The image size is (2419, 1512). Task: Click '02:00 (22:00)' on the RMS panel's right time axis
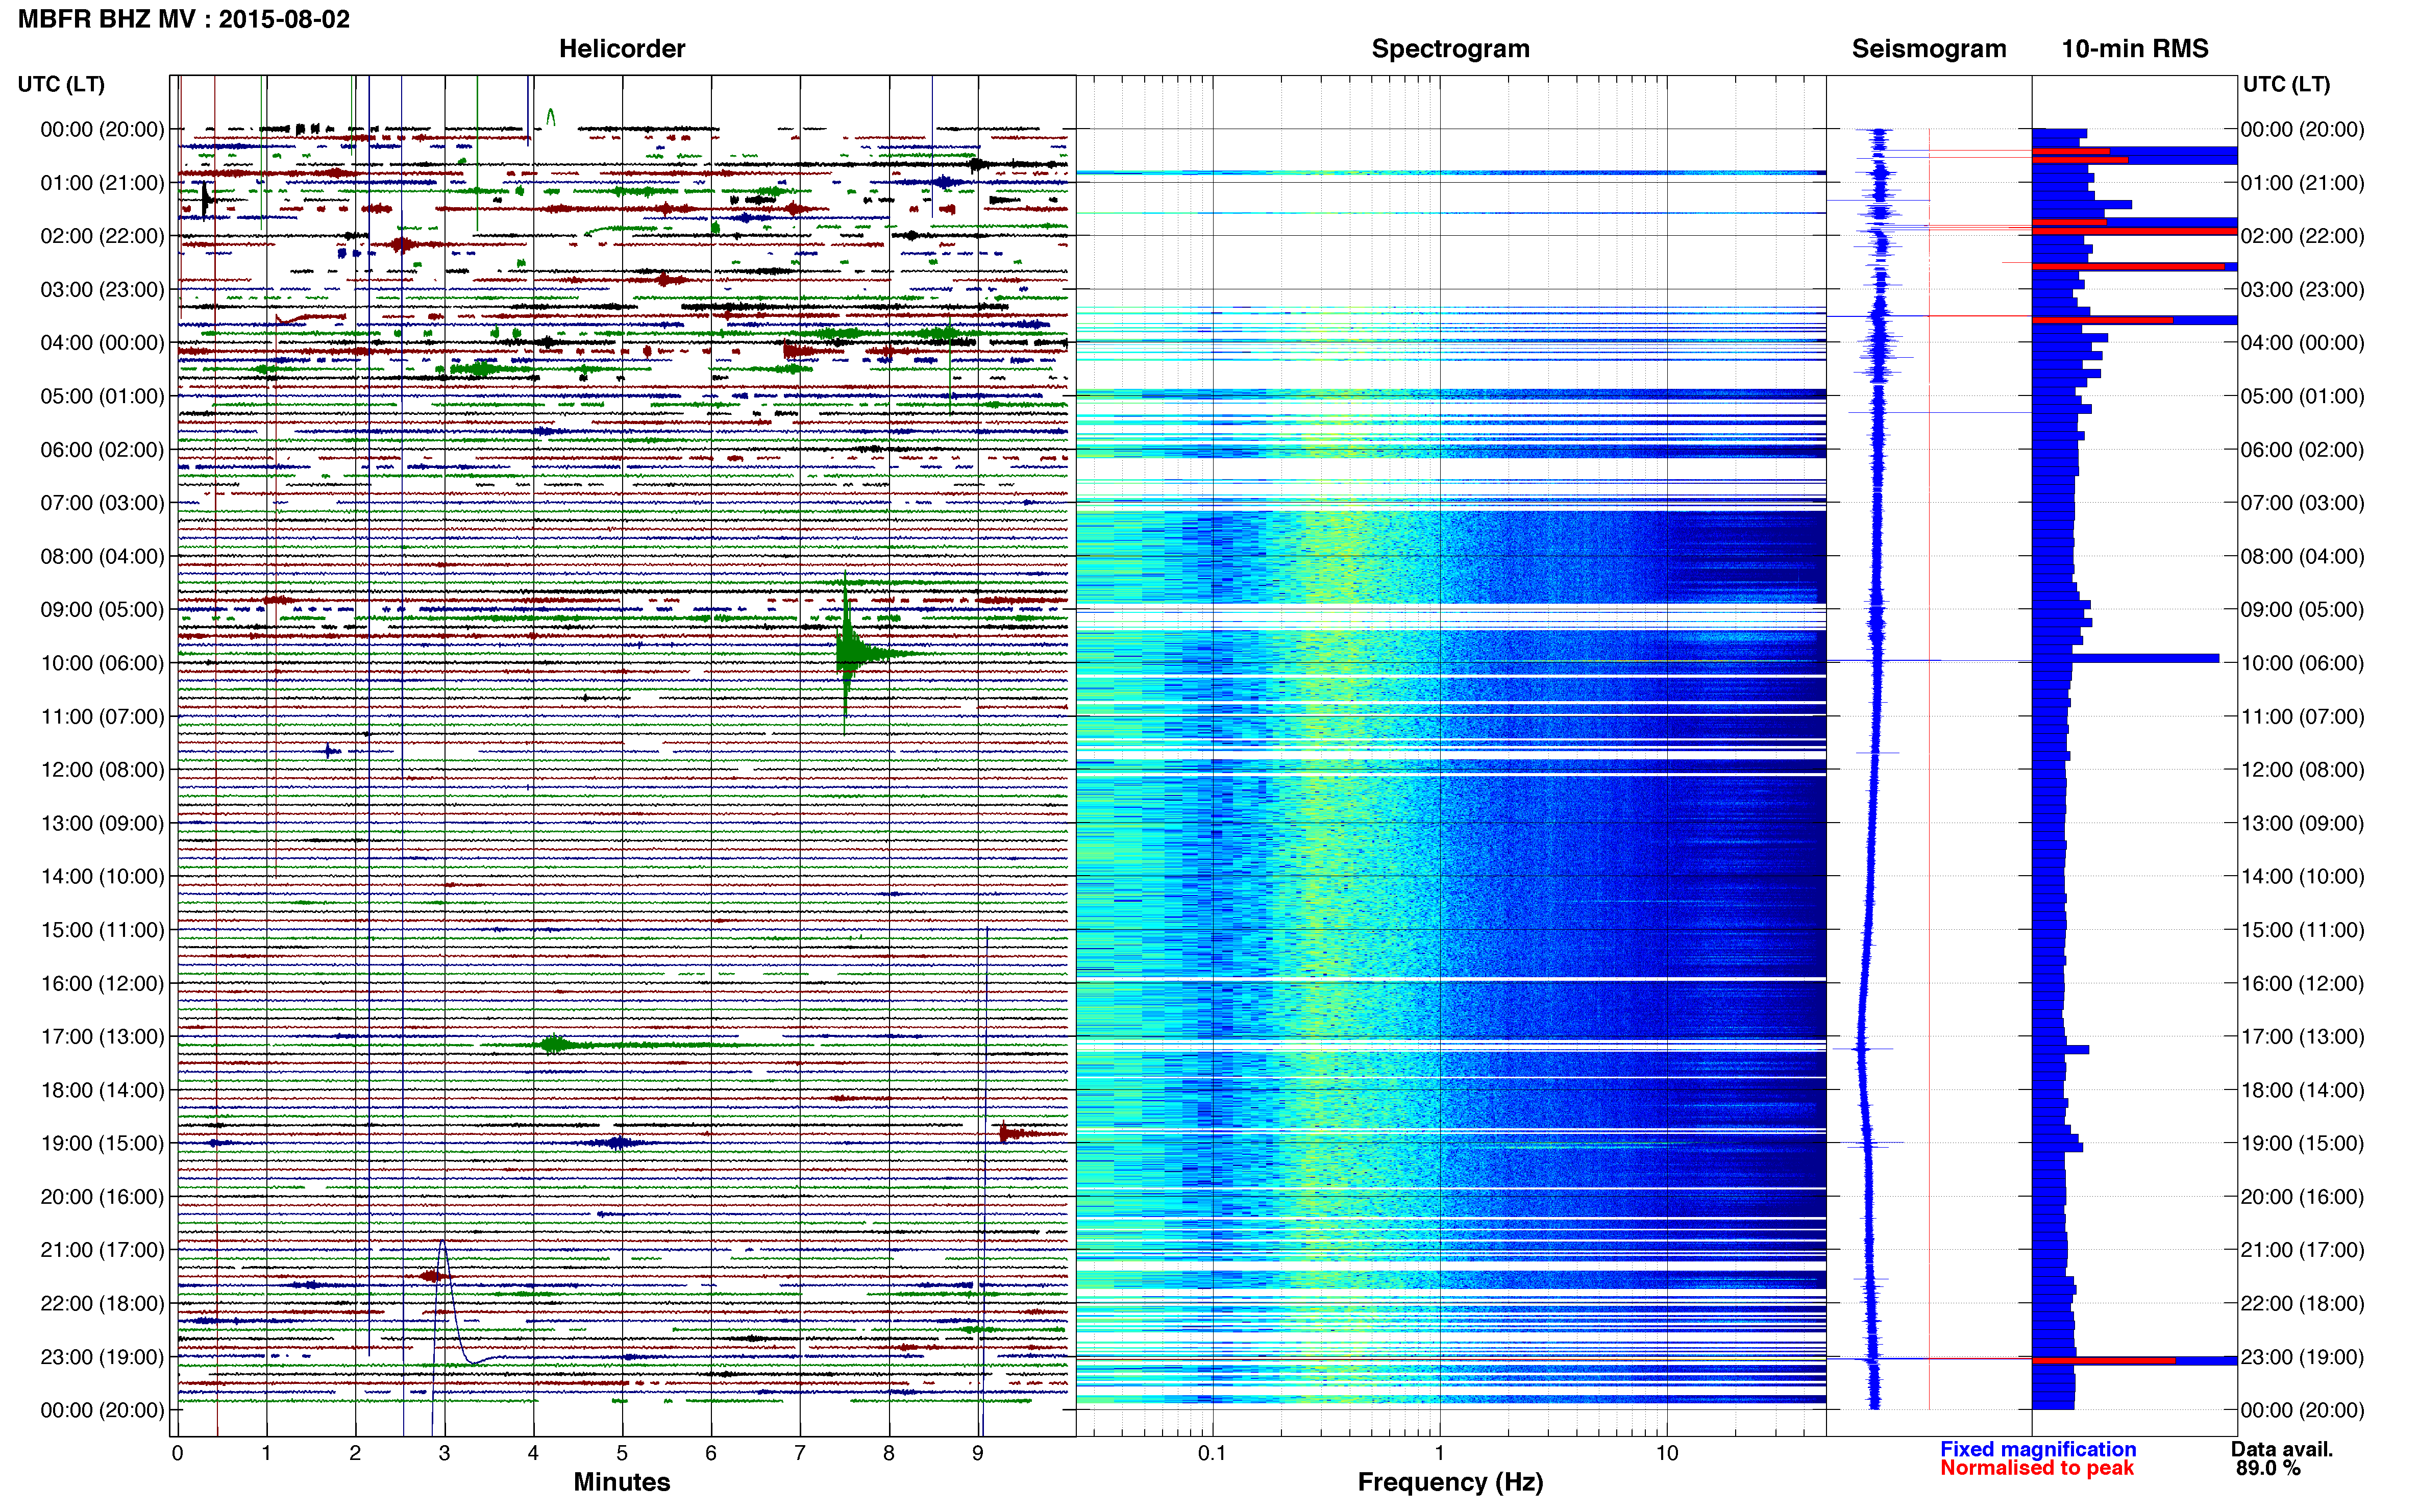tap(2302, 236)
